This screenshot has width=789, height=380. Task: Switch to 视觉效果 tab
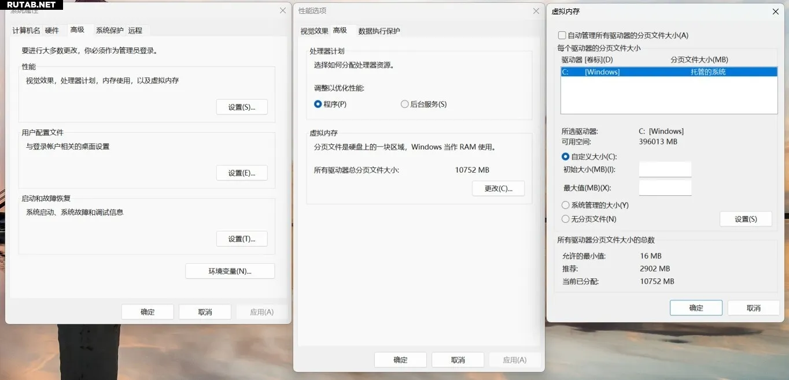click(x=314, y=31)
